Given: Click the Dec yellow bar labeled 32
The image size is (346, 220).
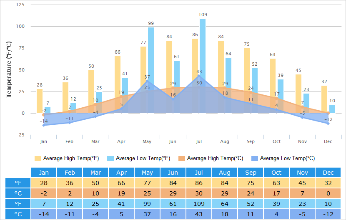Looking at the screenshot, I should click(x=324, y=99).
